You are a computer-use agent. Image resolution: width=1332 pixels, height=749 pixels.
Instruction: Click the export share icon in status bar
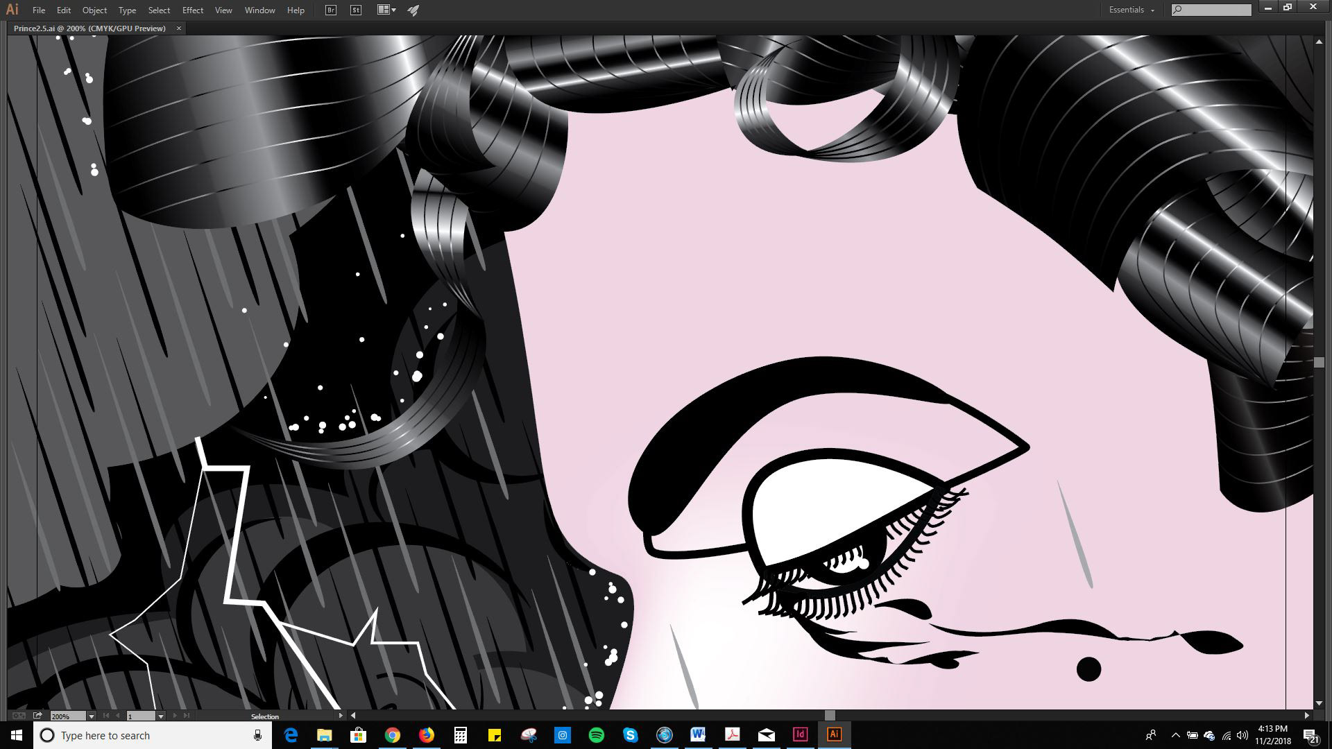pyautogui.click(x=37, y=716)
